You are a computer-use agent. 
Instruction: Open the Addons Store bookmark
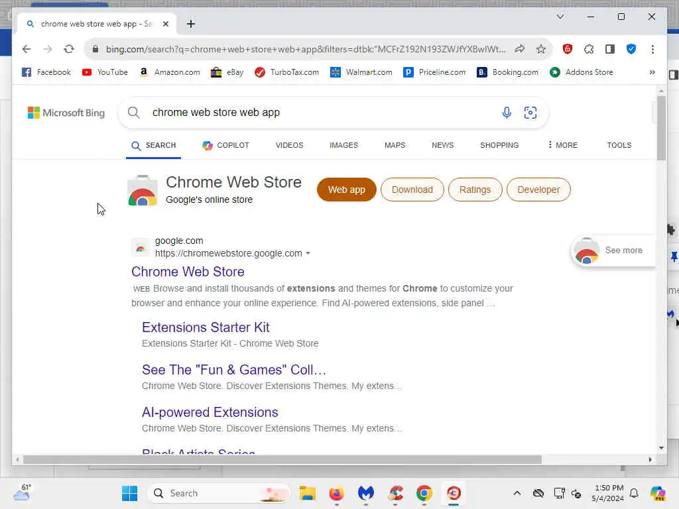tap(582, 72)
